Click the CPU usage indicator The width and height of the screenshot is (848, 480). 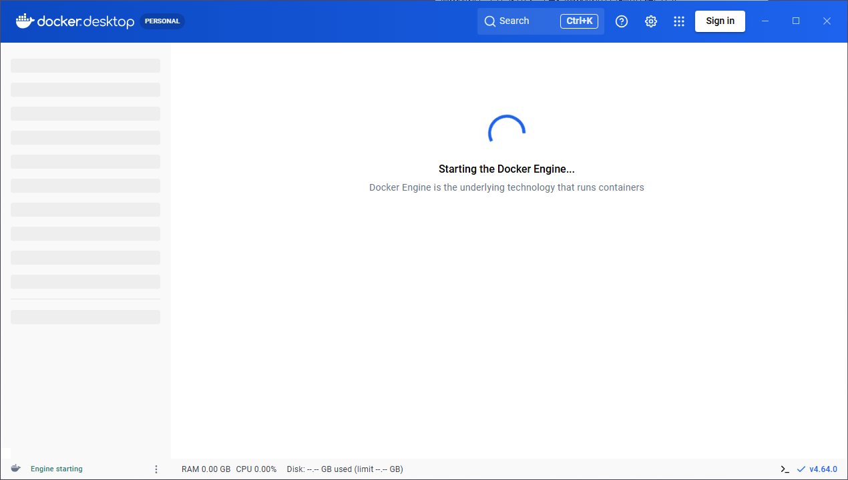[x=256, y=469]
